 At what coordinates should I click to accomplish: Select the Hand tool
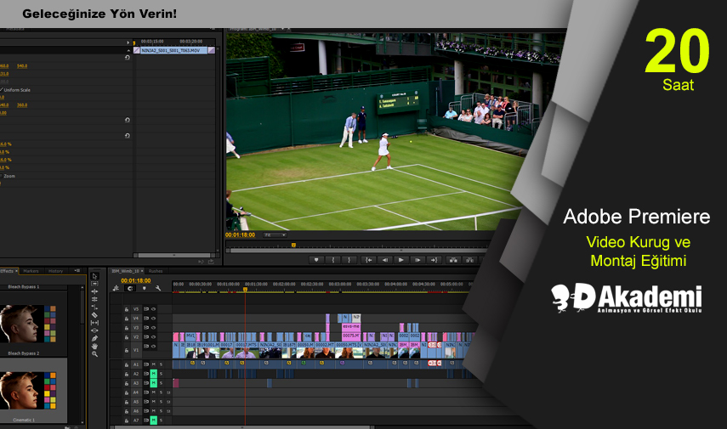[x=94, y=346]
